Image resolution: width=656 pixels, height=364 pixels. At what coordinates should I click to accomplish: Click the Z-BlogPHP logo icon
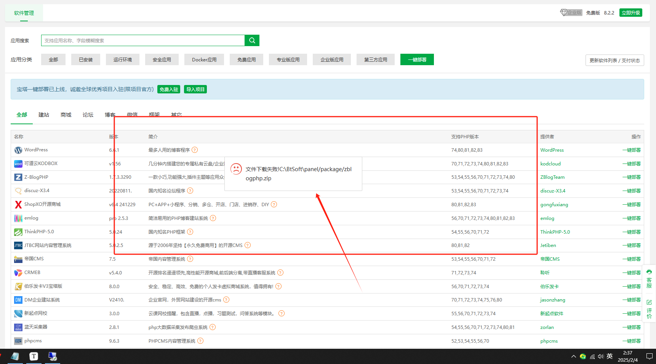coord(18,177)
